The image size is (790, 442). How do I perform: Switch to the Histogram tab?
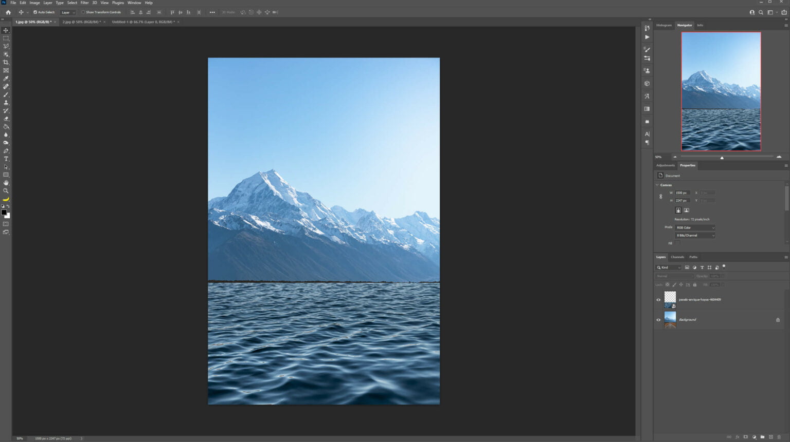click(x=664, y=25)
